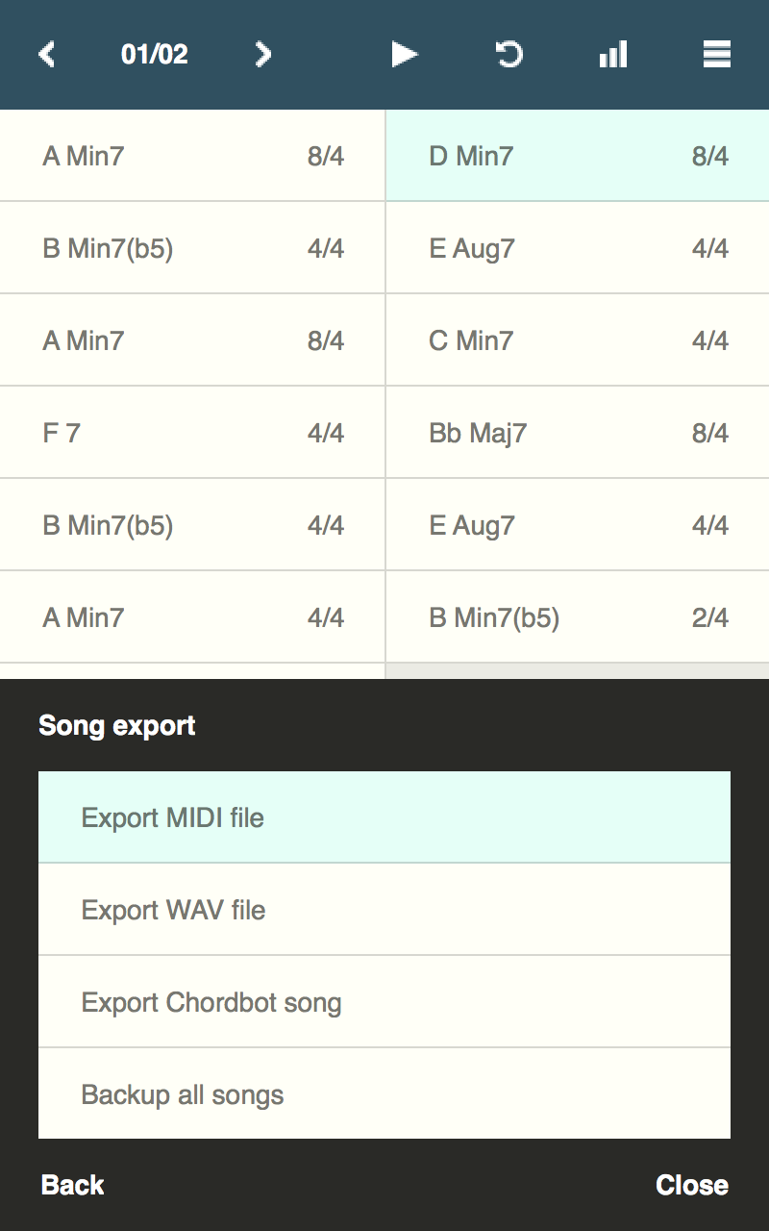Select the F 7 chord cell

(192, 433)
